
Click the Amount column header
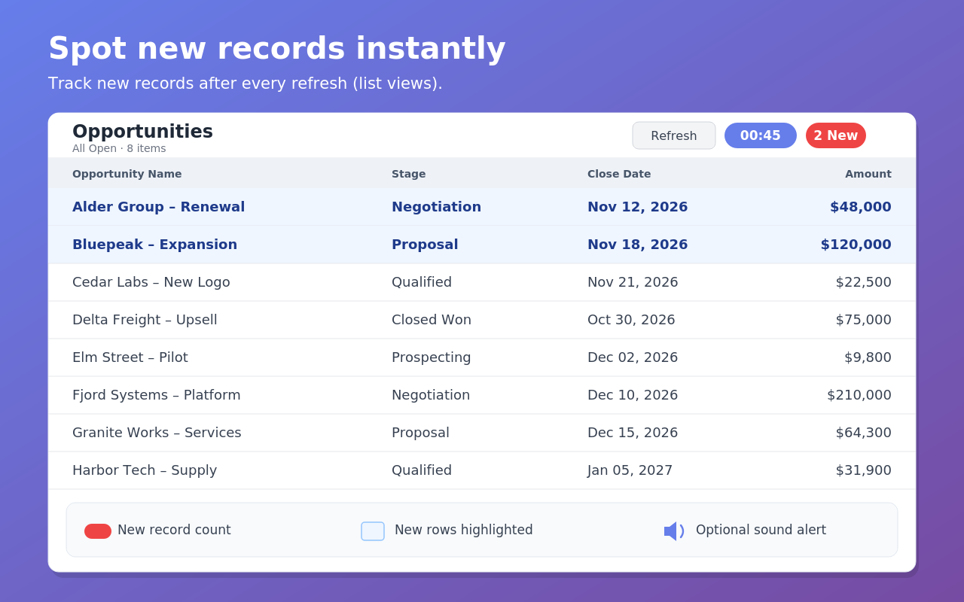coord(868,174)
